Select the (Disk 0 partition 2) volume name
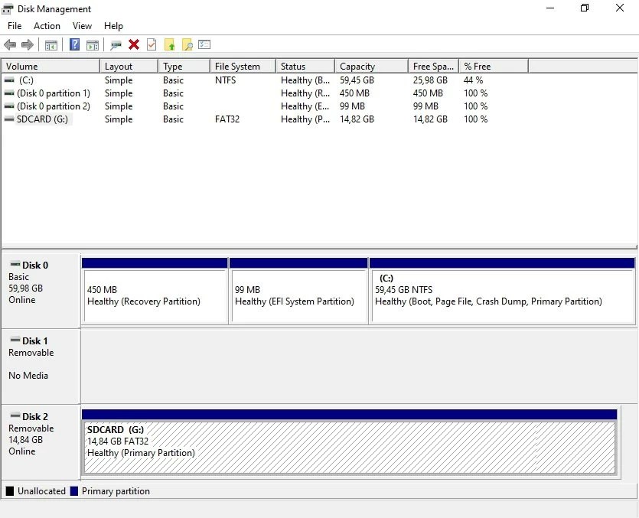 pos(54,106)
